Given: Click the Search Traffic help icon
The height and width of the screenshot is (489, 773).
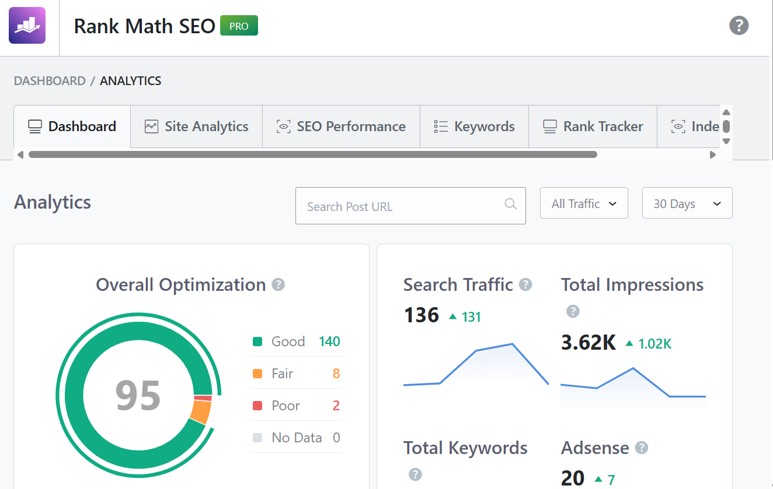Looking at the screenshot, I should click(525, 284).
